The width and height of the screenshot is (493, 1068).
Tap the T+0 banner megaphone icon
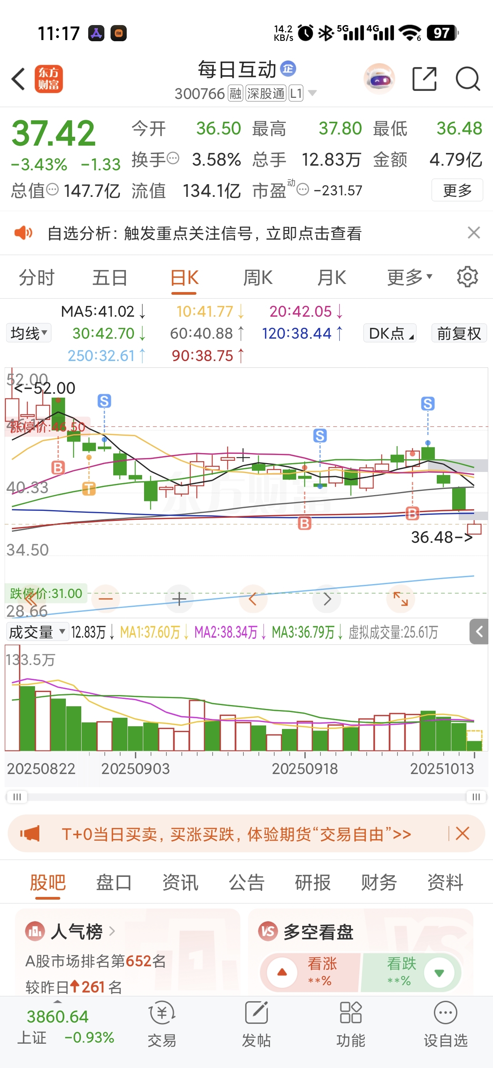pos(30,833)
